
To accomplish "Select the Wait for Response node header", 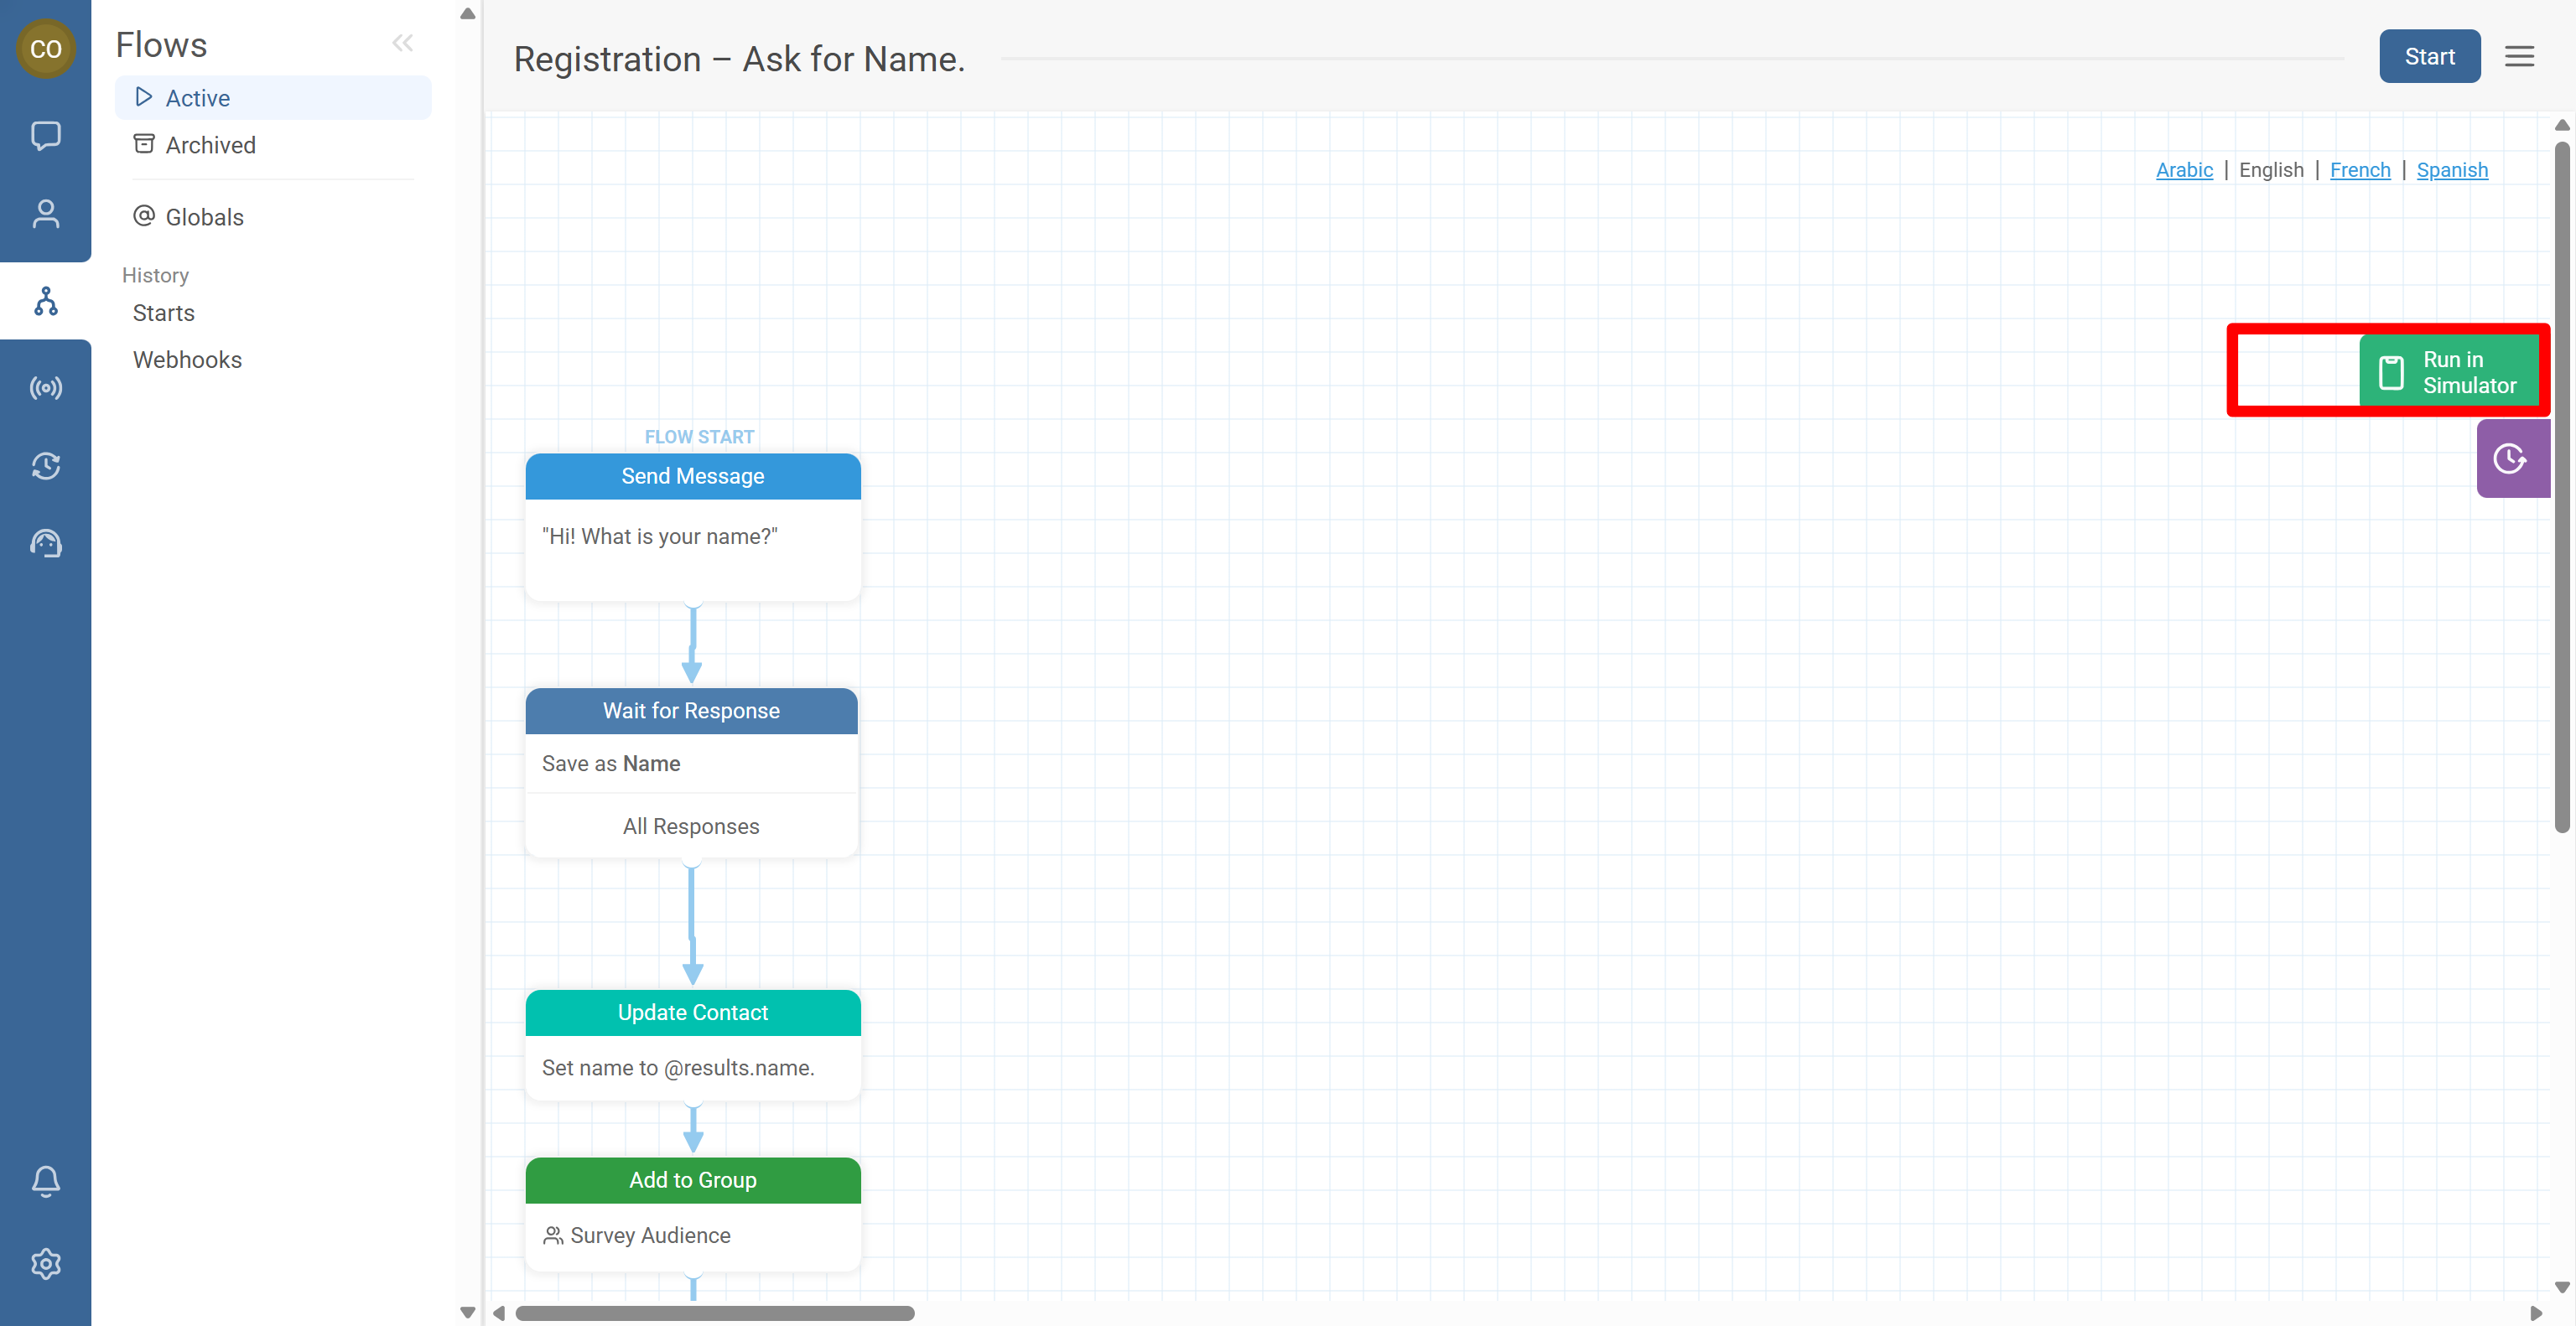I will coord(691,711).
